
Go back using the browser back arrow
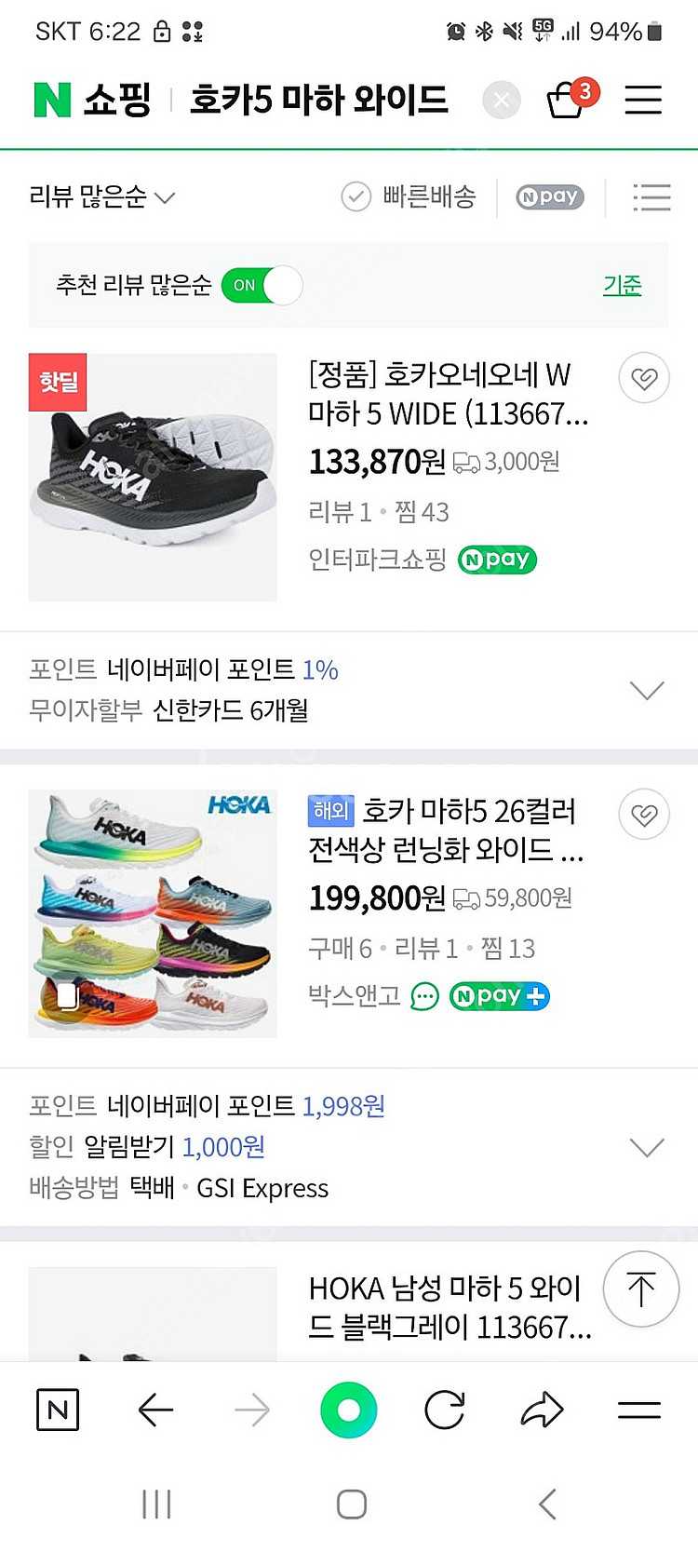point(155,1410)
